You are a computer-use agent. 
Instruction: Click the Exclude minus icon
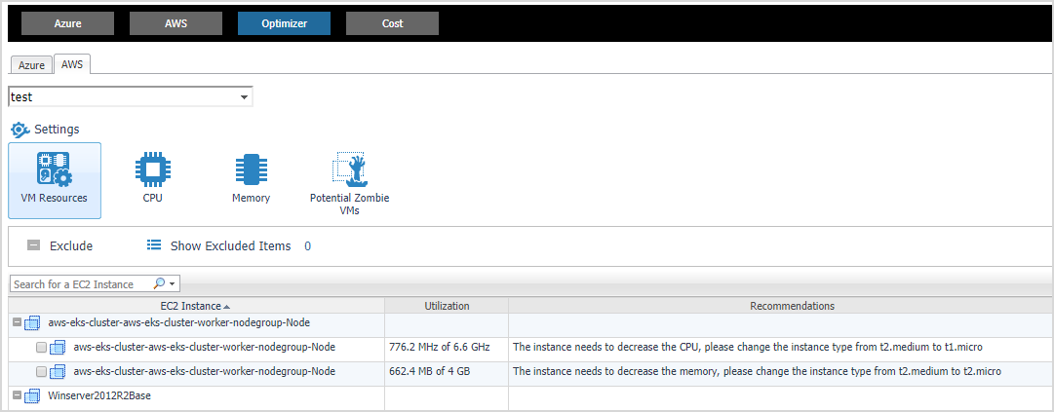click(x=33, y=246)
